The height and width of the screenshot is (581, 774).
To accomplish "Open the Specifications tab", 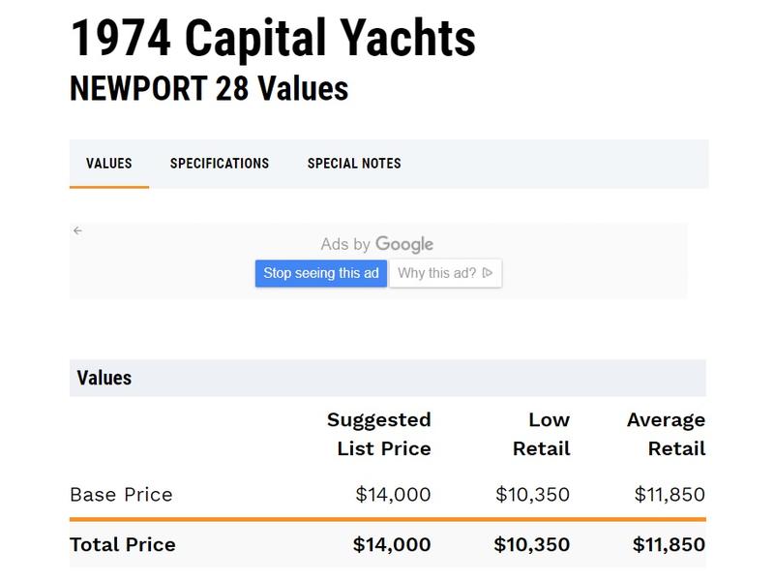I will pos(220,164).
